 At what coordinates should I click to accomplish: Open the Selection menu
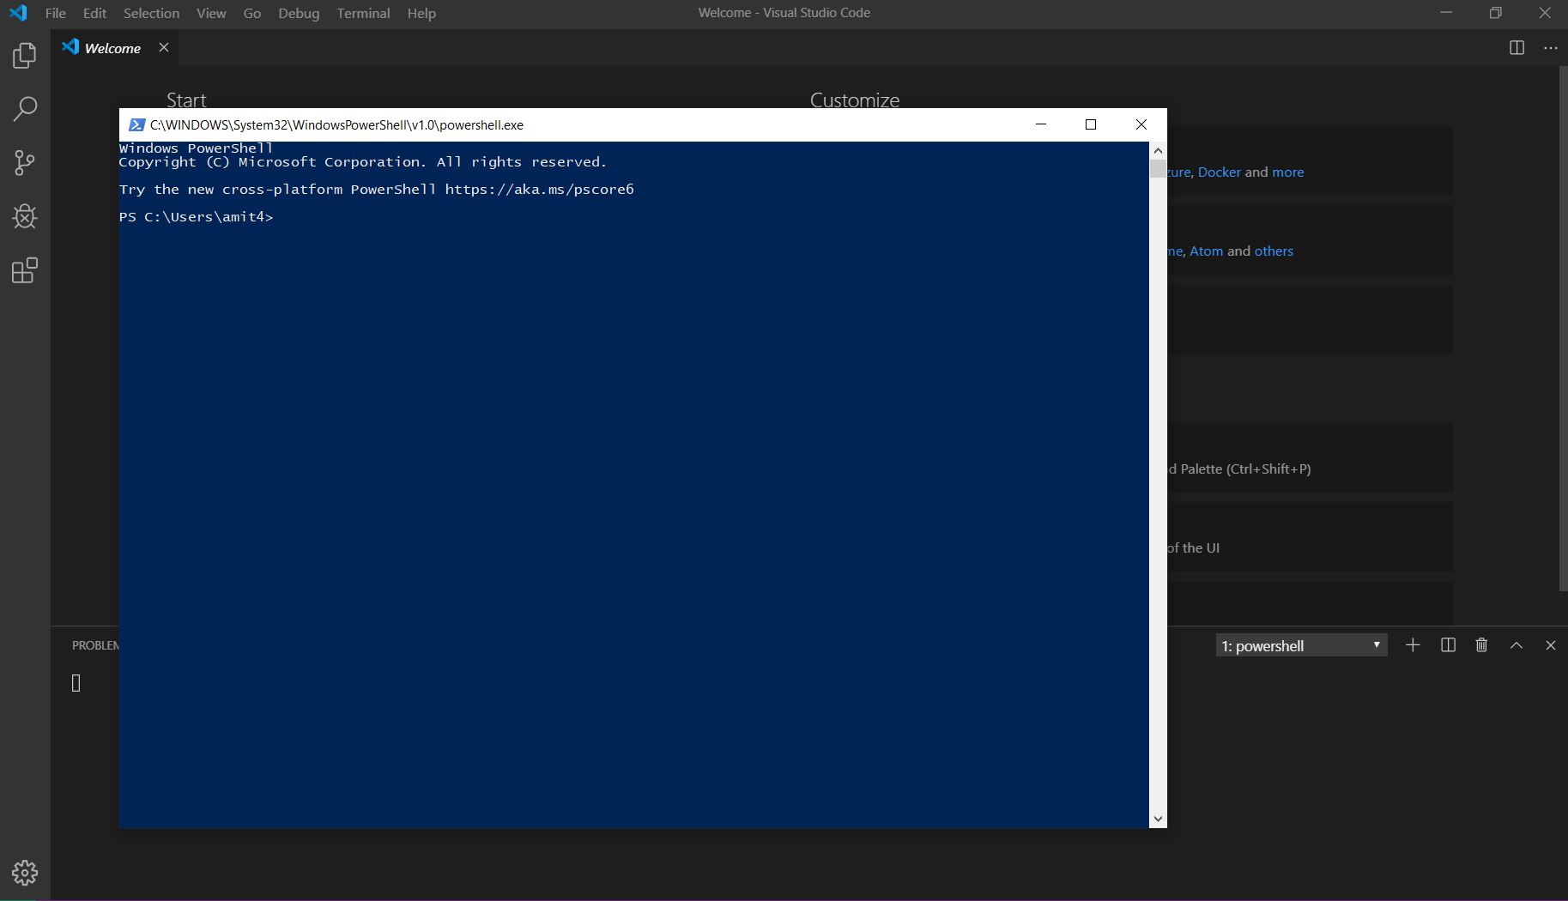pos(151,13)
